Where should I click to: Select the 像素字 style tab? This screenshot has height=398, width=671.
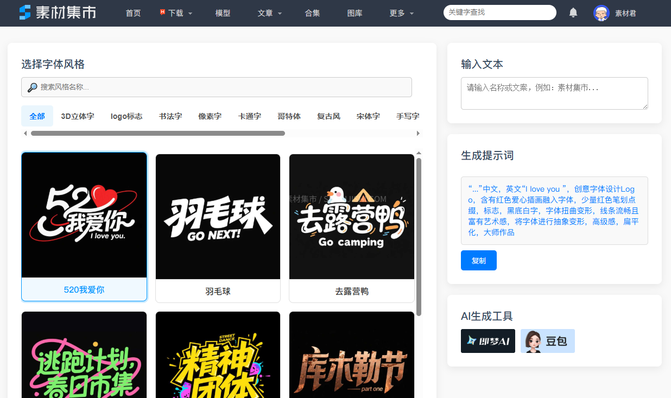[x=210, y=116]
